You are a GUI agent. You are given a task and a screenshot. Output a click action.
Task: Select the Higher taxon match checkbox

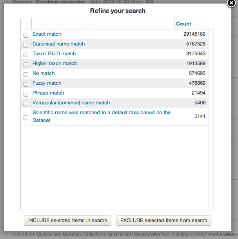pos(26,64)
